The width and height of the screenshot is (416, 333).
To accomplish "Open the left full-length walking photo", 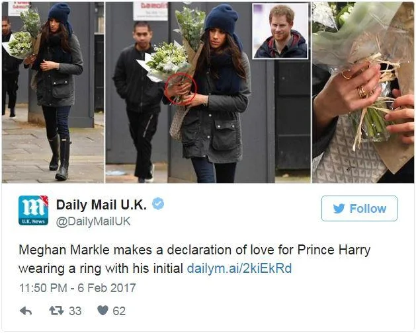I will pos(53,92).
